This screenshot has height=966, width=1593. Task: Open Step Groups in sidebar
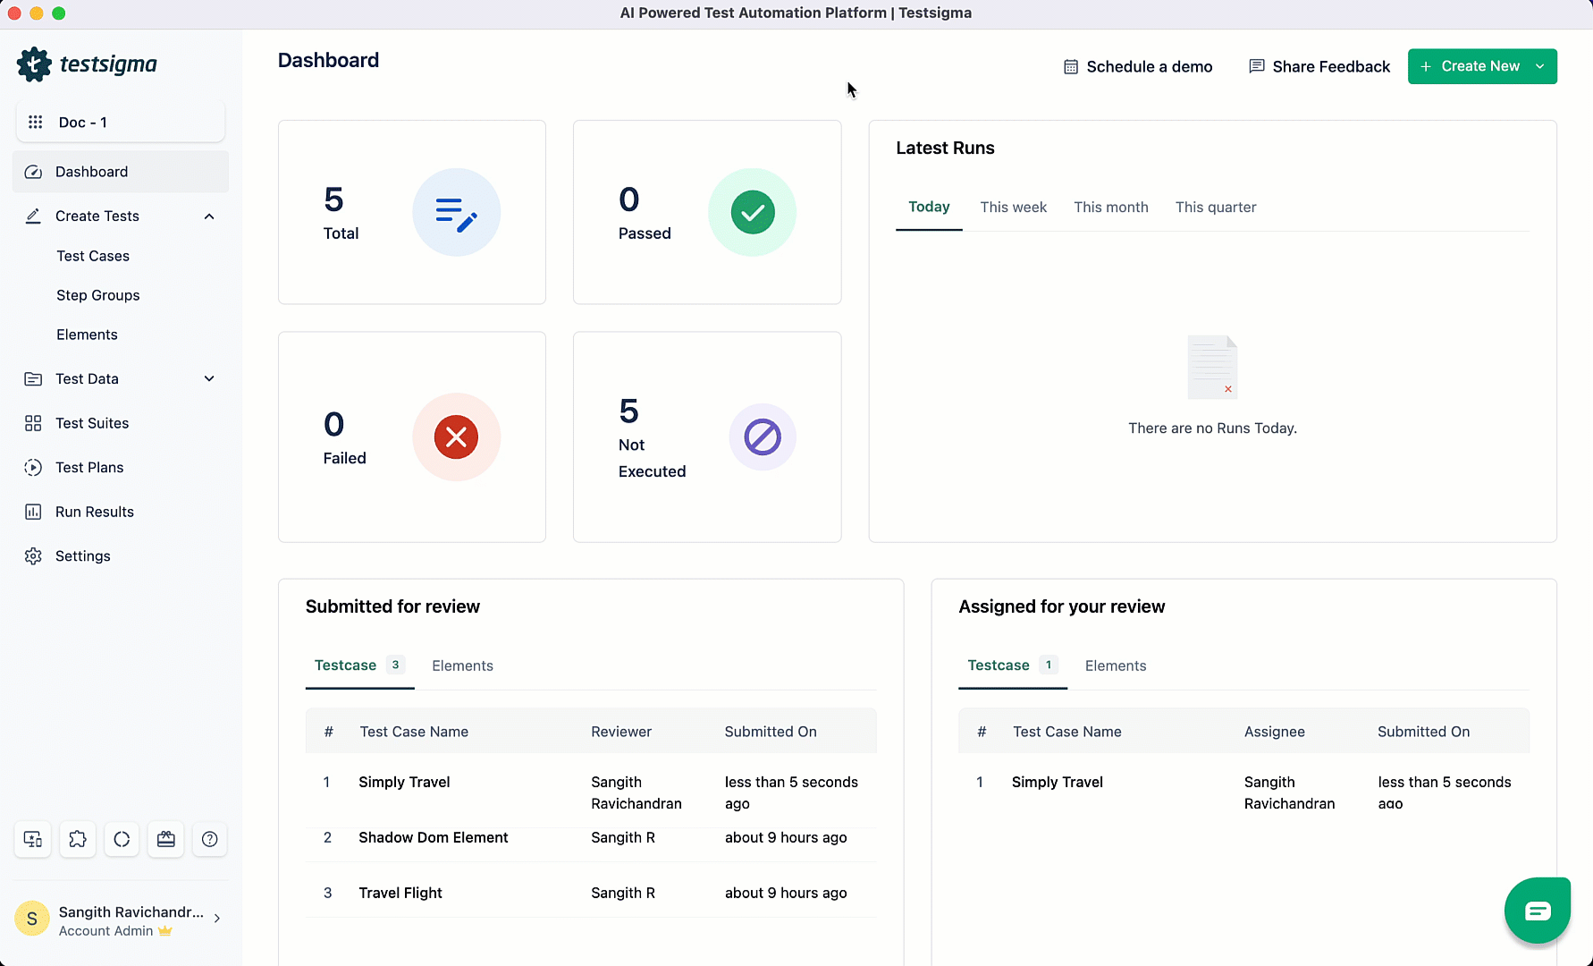click(x=98, y=295)
